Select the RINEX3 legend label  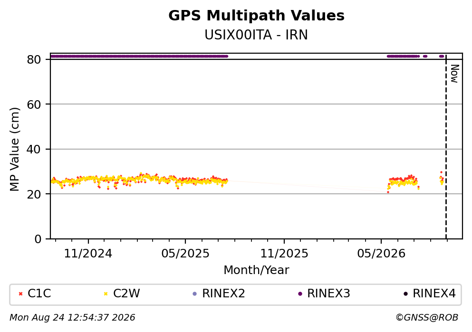(328, 293)
